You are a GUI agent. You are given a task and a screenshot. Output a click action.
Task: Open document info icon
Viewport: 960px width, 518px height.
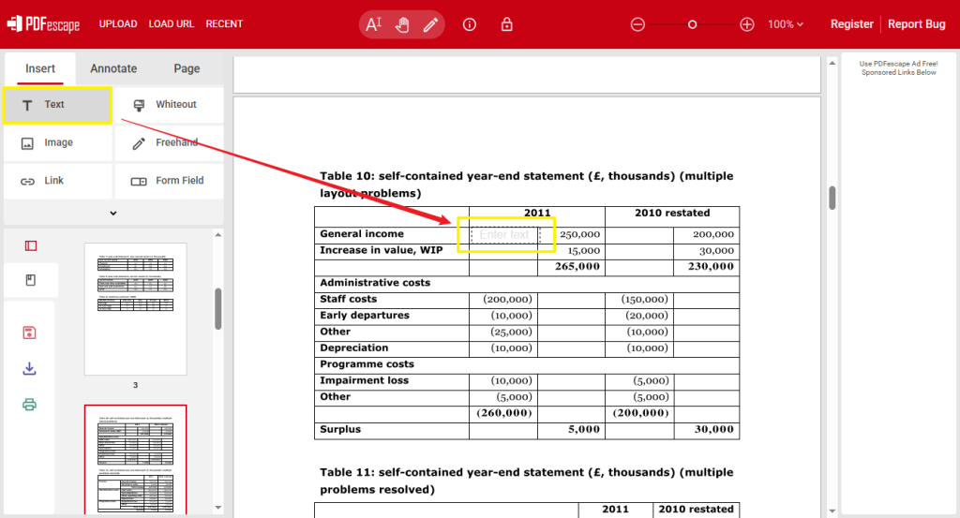click(x=470, y=24)
